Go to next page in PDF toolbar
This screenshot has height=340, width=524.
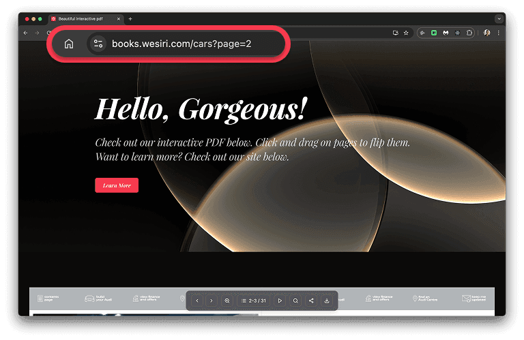212,300
